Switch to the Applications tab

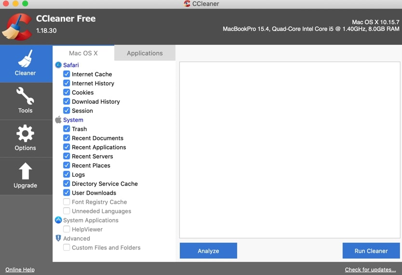coord(145,53)
